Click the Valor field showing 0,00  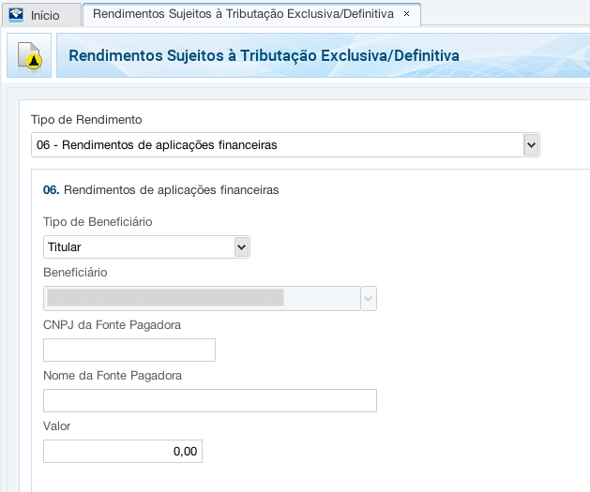click(x=123, y=452)
